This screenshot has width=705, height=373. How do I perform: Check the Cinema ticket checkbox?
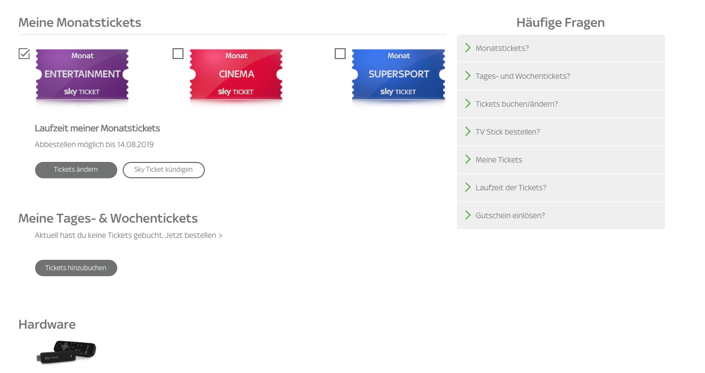click(178, 54)
